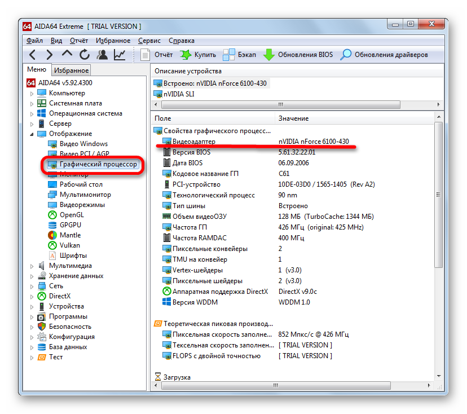
Task: Click the Back navigation arrow in toolbar
Action: [x=33, y=55]
